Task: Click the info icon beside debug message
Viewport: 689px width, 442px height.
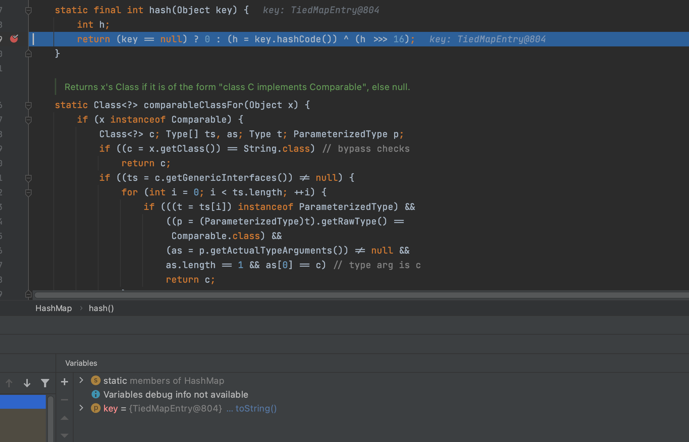Action: click(x=96, y=394)
